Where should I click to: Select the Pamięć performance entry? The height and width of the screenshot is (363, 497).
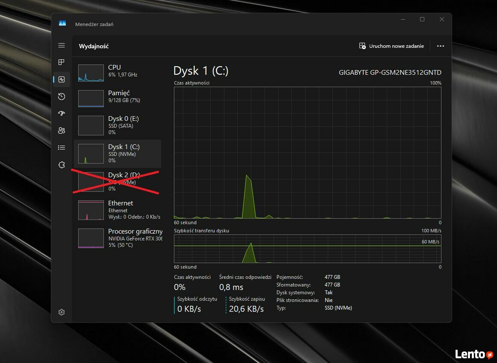click(x=118, y=98)
